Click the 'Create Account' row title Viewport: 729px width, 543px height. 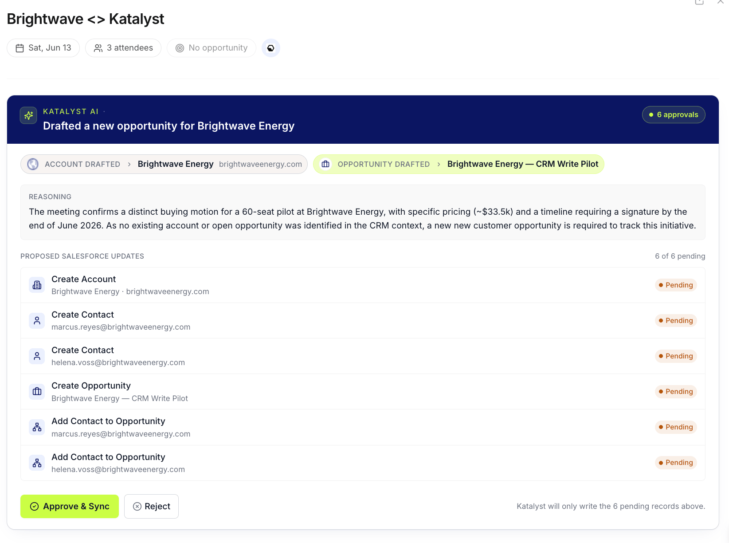coord(83,279)
